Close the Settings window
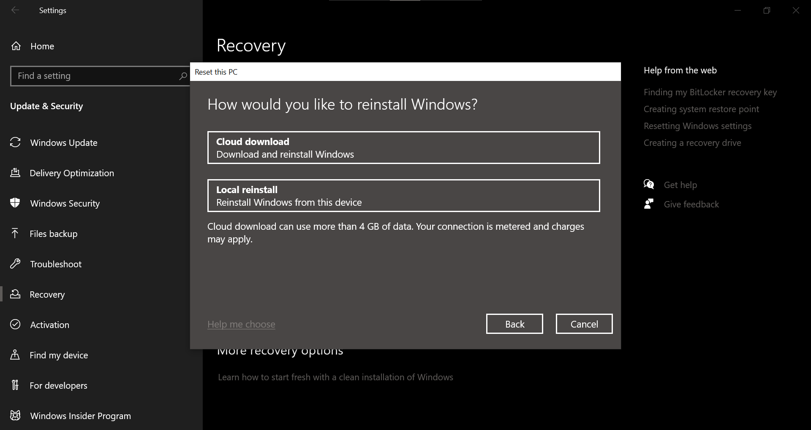 (x=796, y=10)
